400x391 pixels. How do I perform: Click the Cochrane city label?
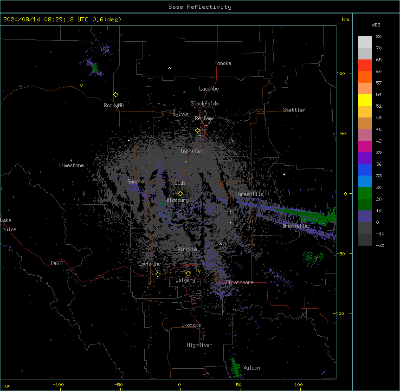click(149, 264)
